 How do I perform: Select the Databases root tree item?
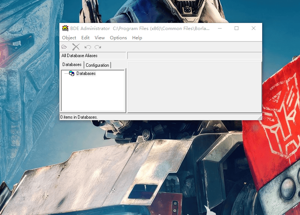point(86,73)
